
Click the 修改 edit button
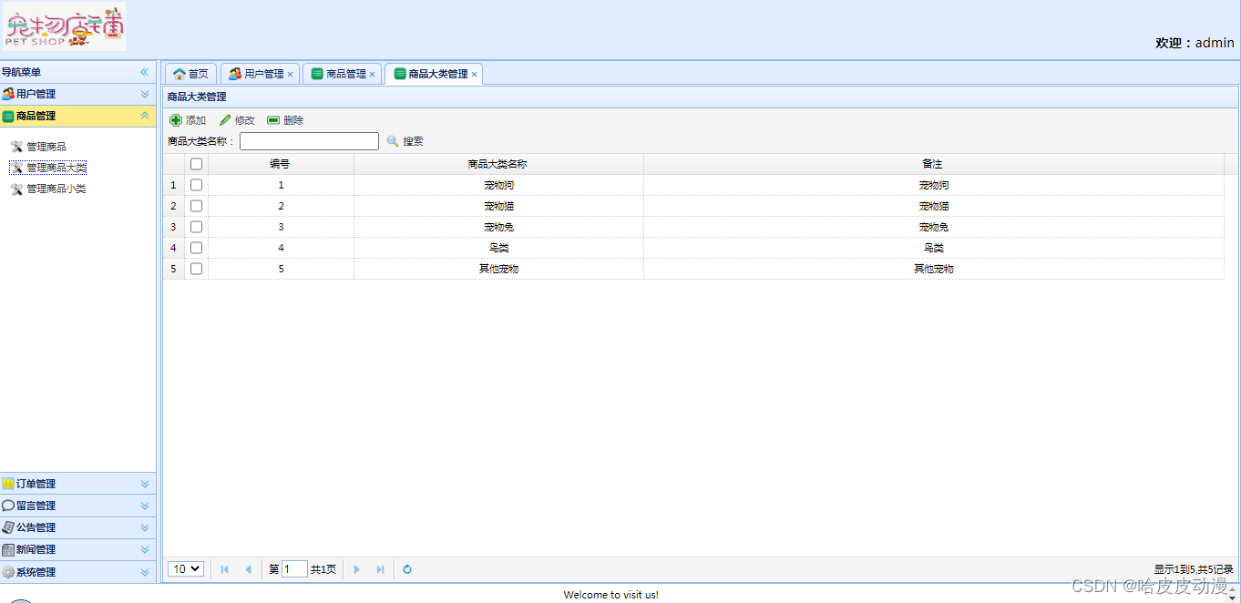point(237,120)
